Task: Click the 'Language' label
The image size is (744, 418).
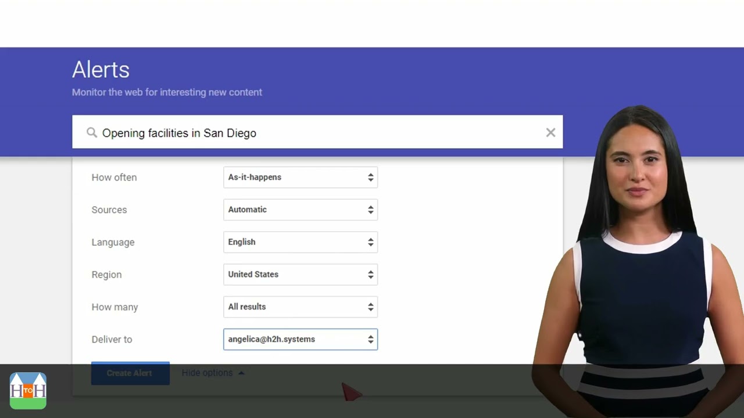Action: (113, 242)
